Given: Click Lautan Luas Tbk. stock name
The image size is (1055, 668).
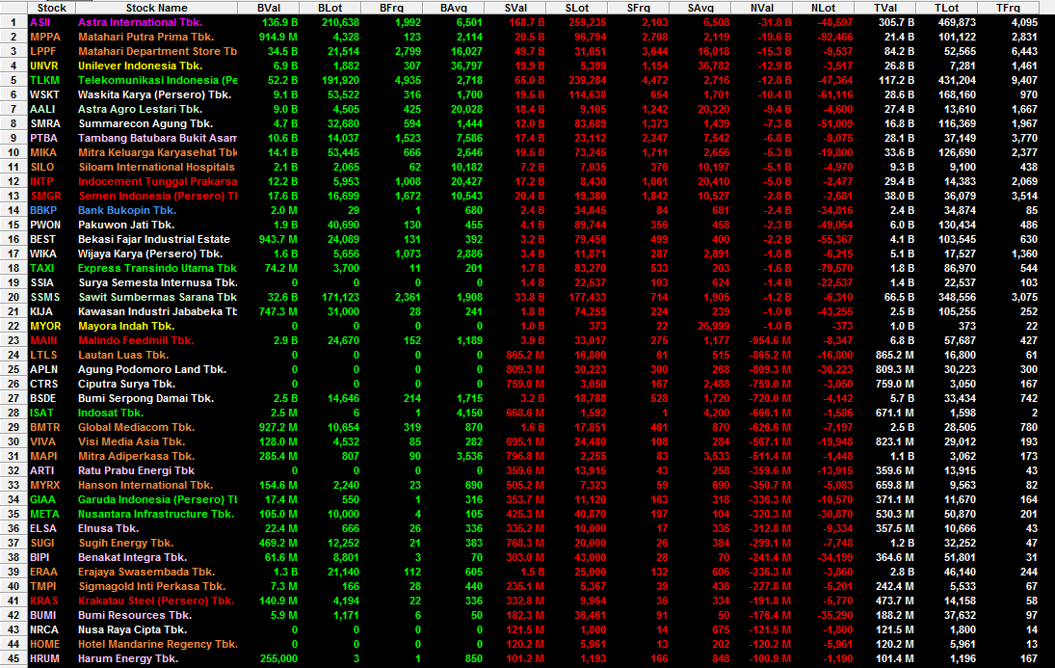Looking at the screenshot, I should [x=123, y=356].
